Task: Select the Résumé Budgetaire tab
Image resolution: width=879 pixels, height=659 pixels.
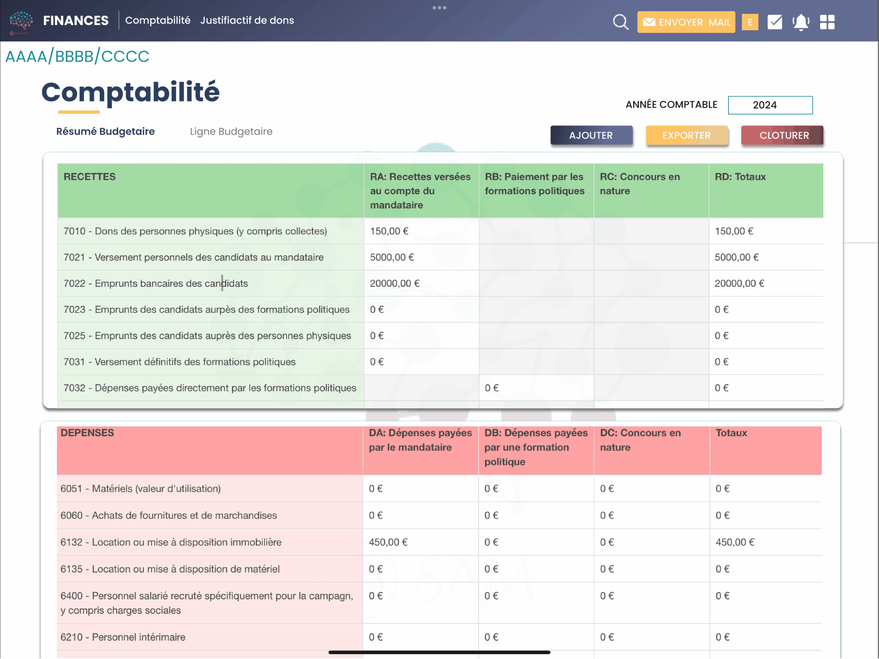Action: (105, 132)
